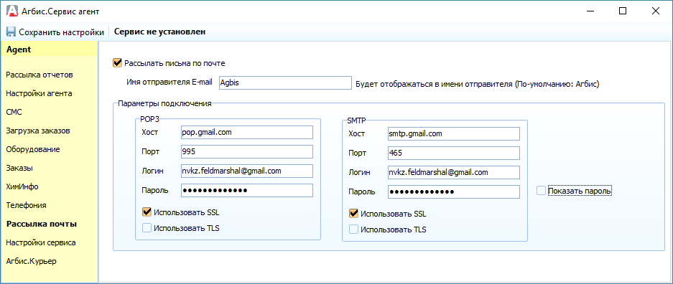
Task: Toggle POP3 Использовать TLS checkbox
Action: 147,228
